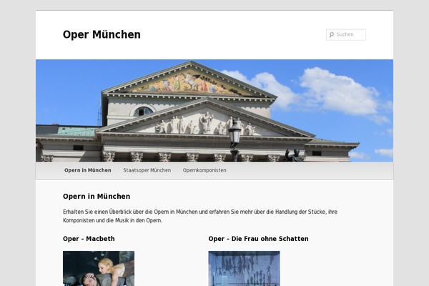Click the search magnifier icon
Image resolution: width=429 pixels, height=286 pixels.
(332, 35)
